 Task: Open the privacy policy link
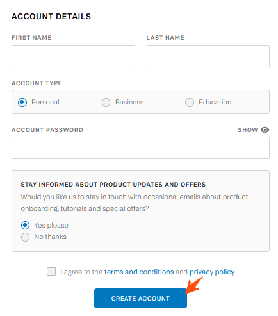coord(212,272)
